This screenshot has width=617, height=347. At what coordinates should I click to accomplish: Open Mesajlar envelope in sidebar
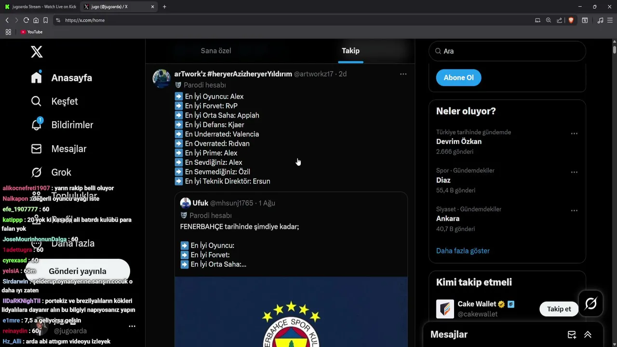pos(36,149)
